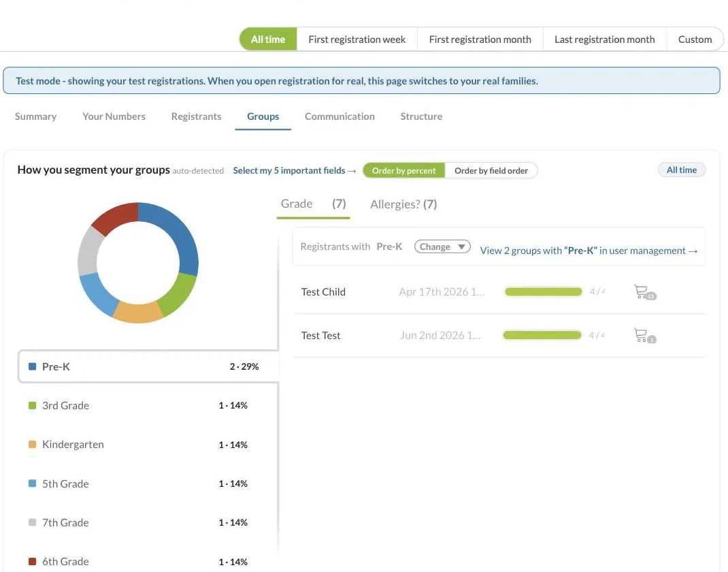728x572 pixels.
Task: Click the All time pill in the groups card
Action: pyautogui.click(x=682, y=170)
